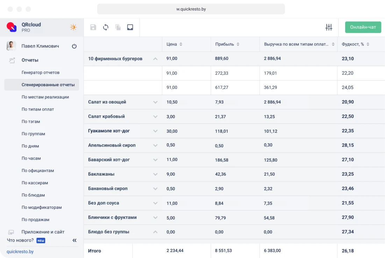Expand the Салат из овощей row
This screenshot has width=385, height=258.
point(155,102)
